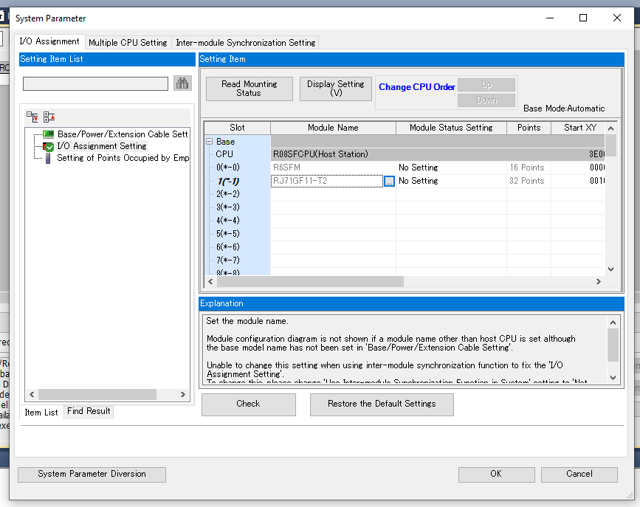
Task: Close the System Parameter window
Action: coord(616,18)
